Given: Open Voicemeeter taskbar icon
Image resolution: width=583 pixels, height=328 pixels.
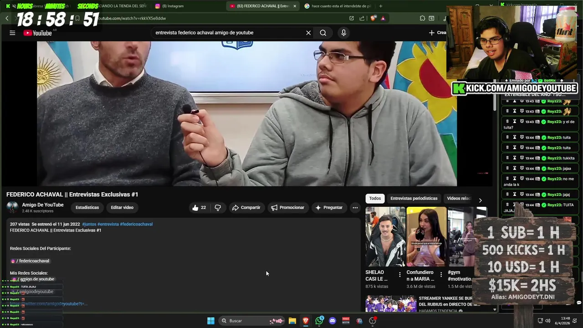Looking at the screenshot, I should [x=346, y=321].
